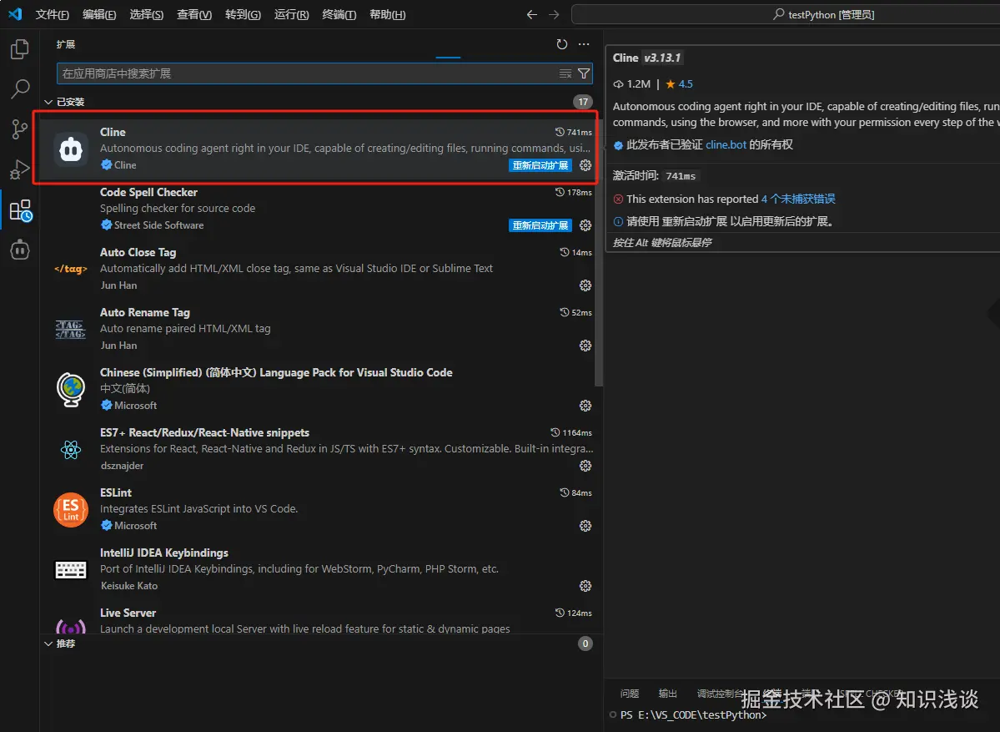1000x732 pixels.
Task: Open the extensions filter funnel
Action: coord(584,73)
